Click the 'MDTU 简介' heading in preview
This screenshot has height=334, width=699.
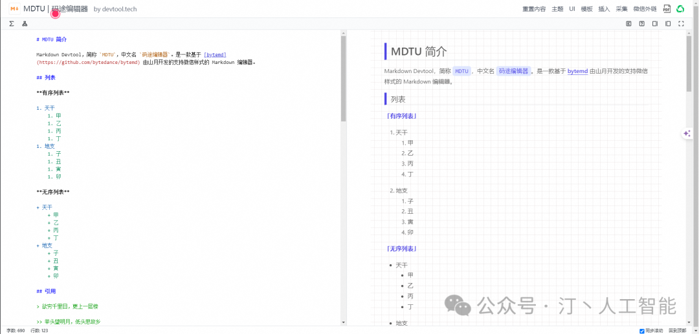[x=419, y=52]
